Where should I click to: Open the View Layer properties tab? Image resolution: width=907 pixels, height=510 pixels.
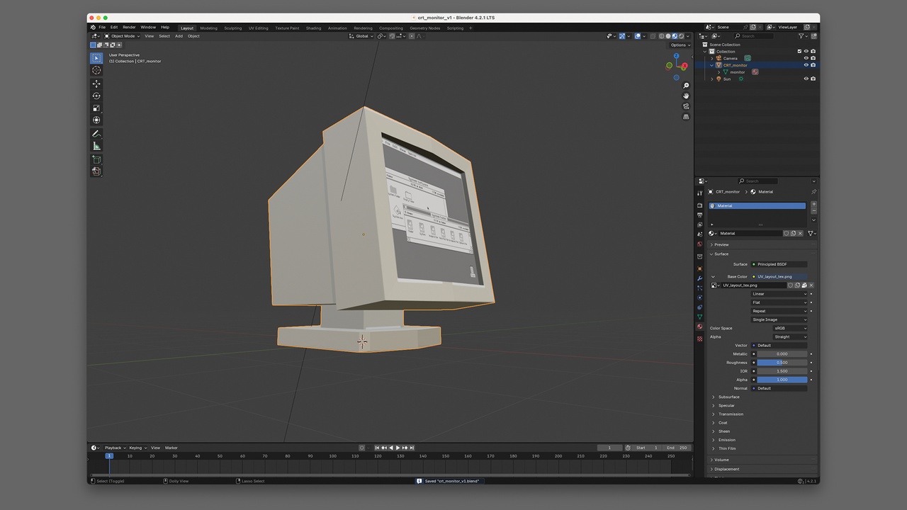click(x=699, y=225)
